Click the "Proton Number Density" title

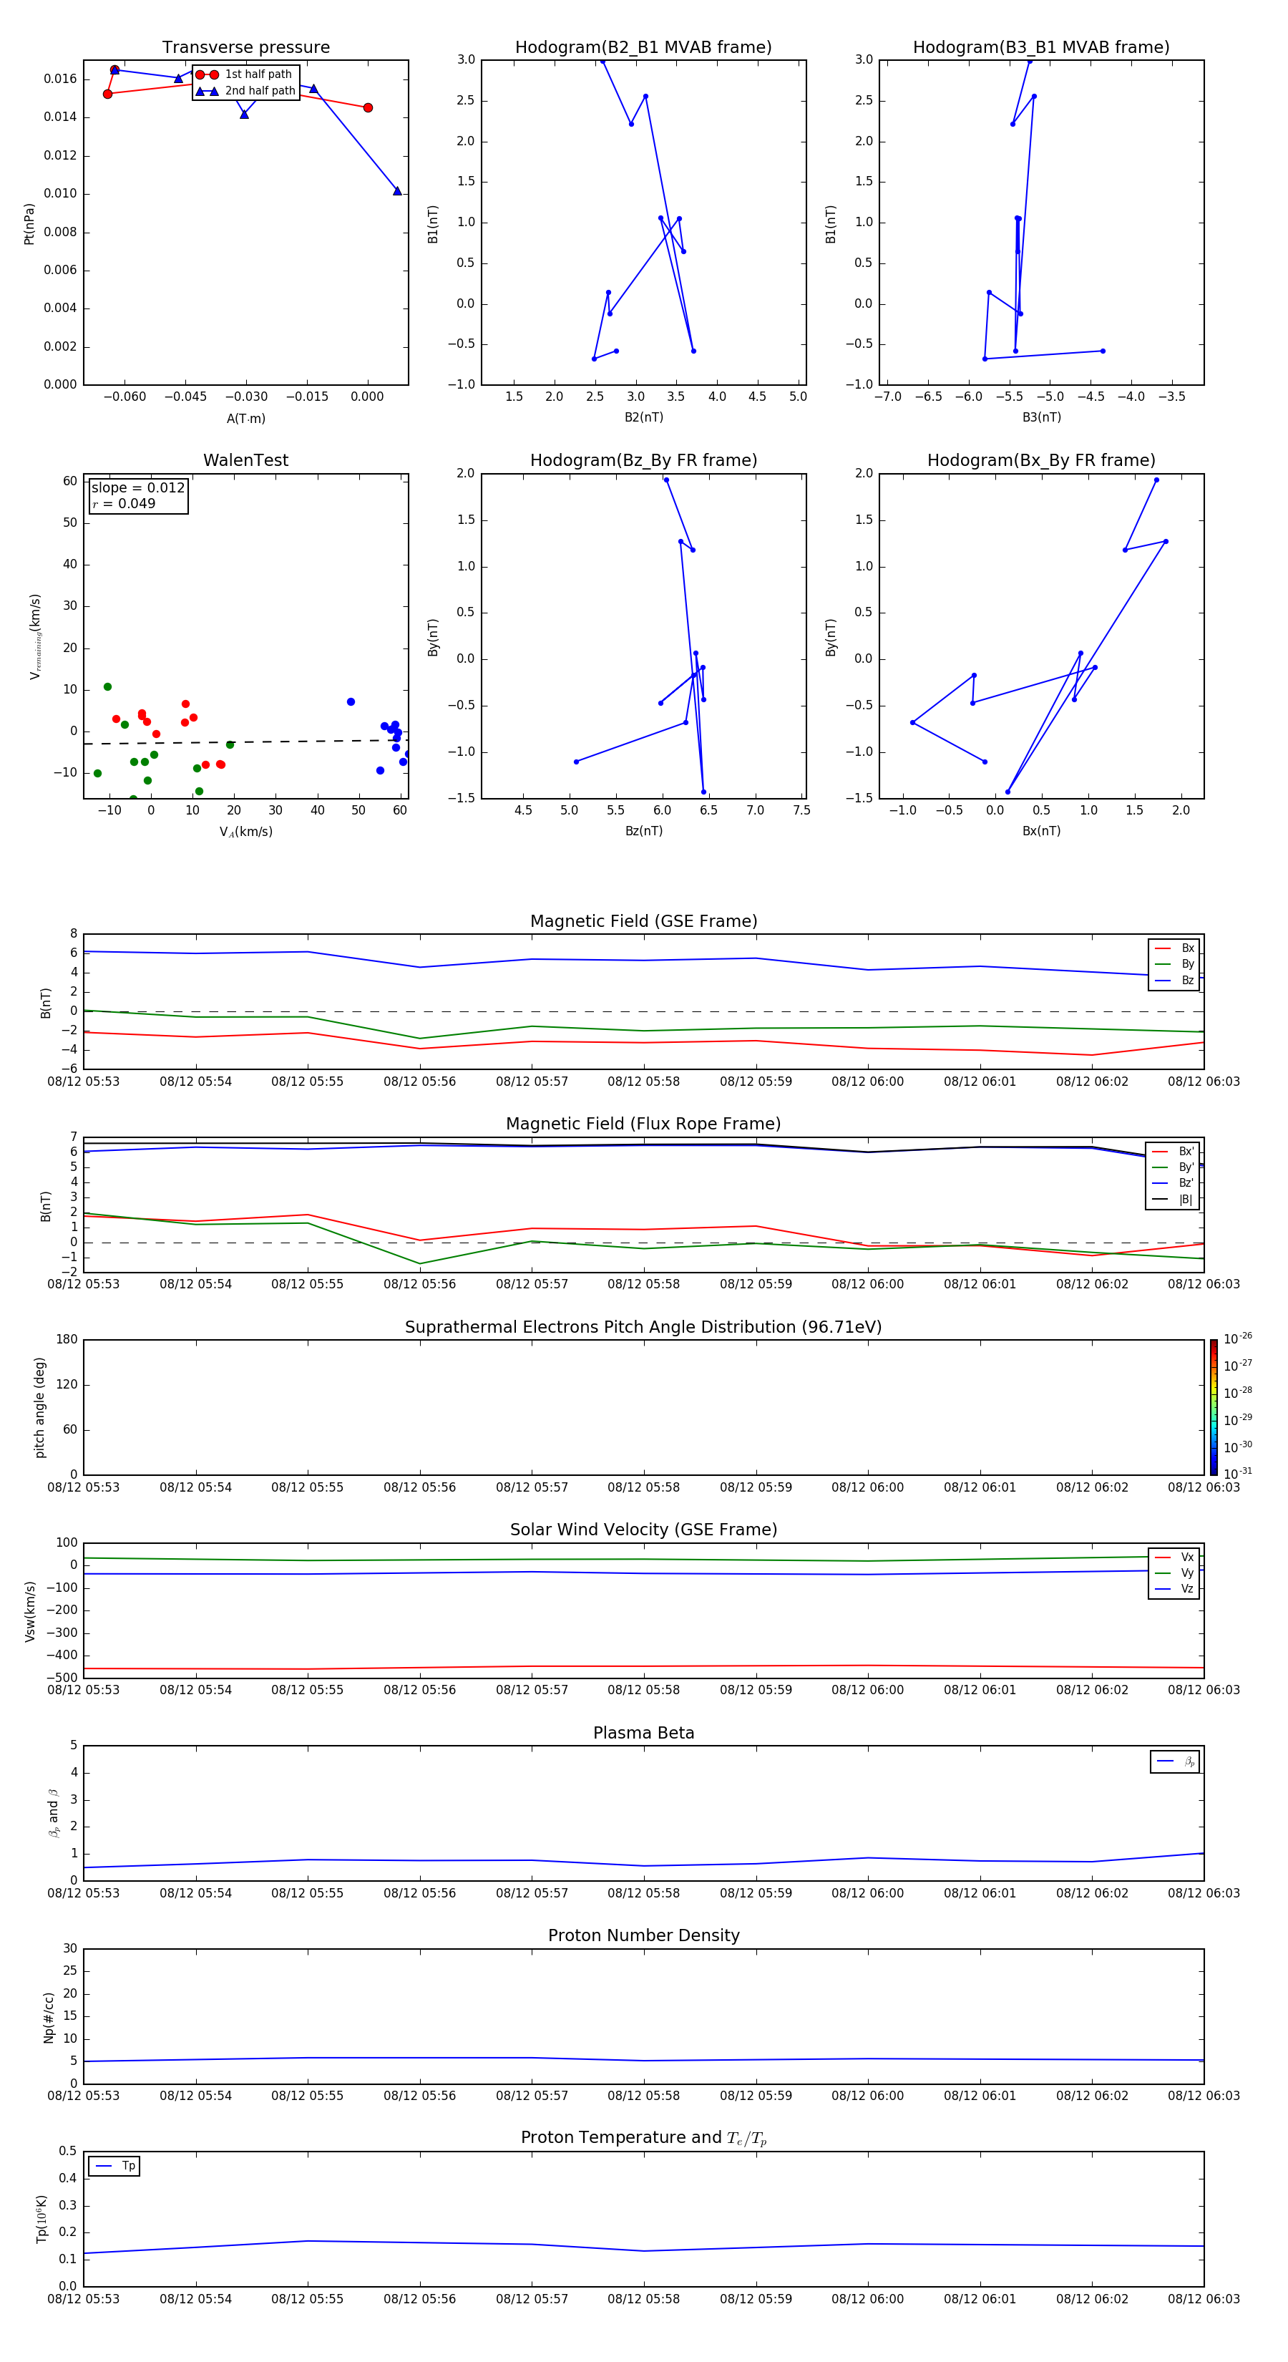point(643,1935)
